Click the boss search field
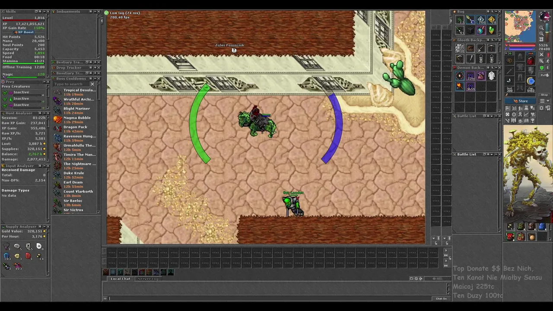Image resolution: width=553 pixels, height=311 pixels. [x=72, y=84]
